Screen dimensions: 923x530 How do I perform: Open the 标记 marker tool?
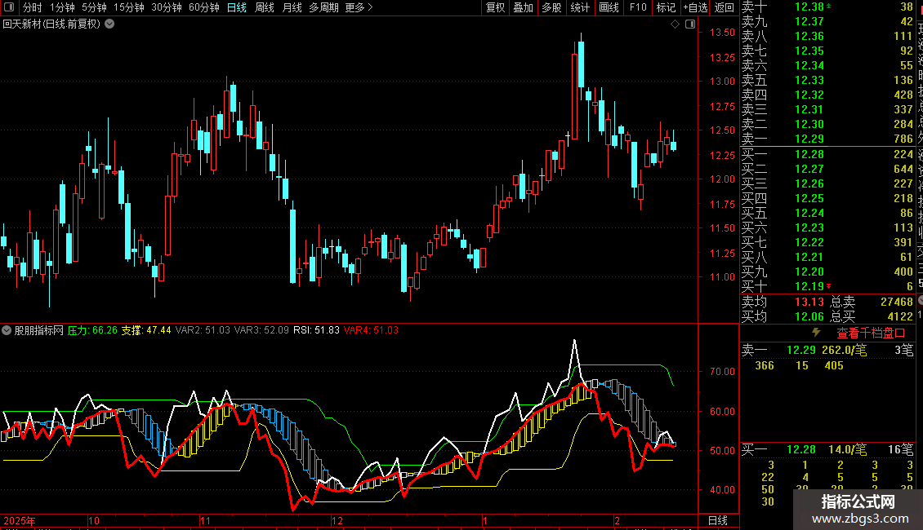[666, 7]
